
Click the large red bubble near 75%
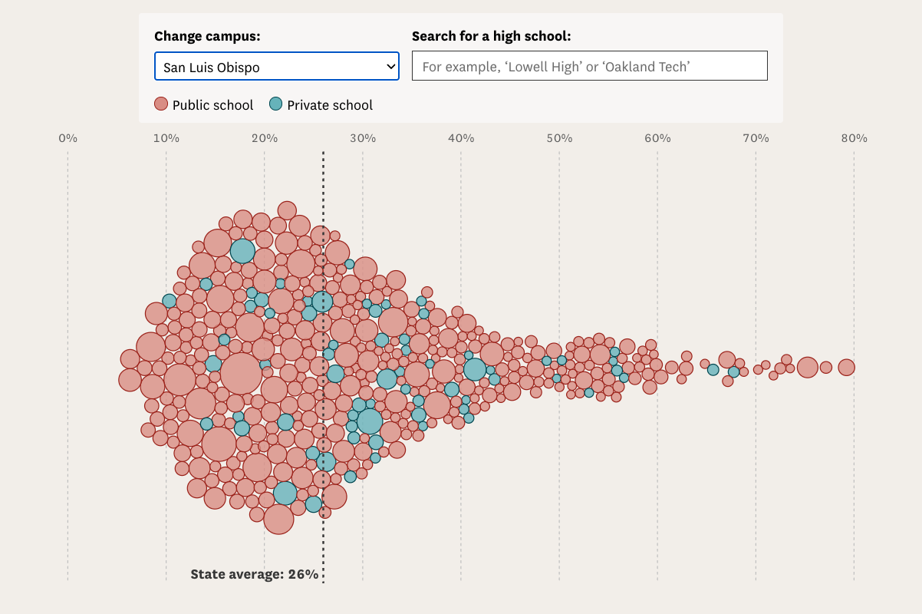[x=807, y=368]
